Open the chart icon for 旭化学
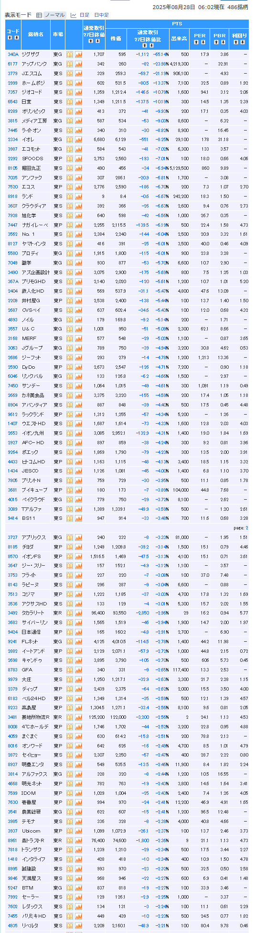This screenshot has height=933, width=255. [78, 216]
